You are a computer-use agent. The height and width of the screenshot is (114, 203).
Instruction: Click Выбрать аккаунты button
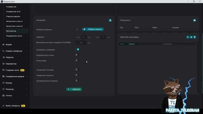pos(93,29)
